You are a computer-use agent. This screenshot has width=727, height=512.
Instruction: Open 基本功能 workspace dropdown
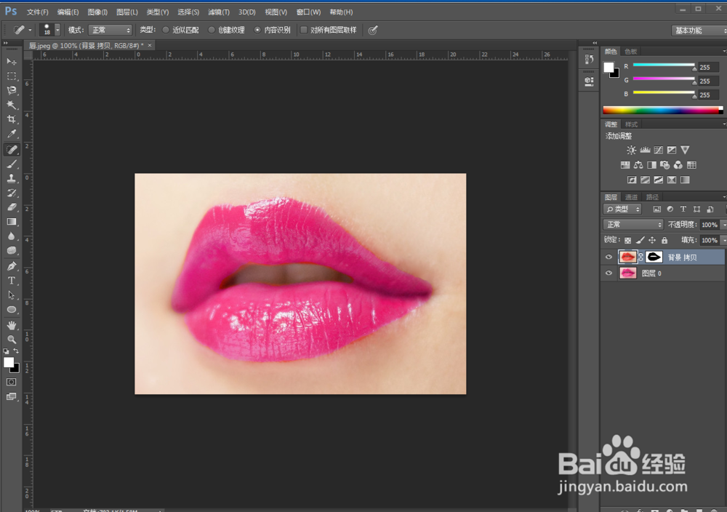coord(699,31)
